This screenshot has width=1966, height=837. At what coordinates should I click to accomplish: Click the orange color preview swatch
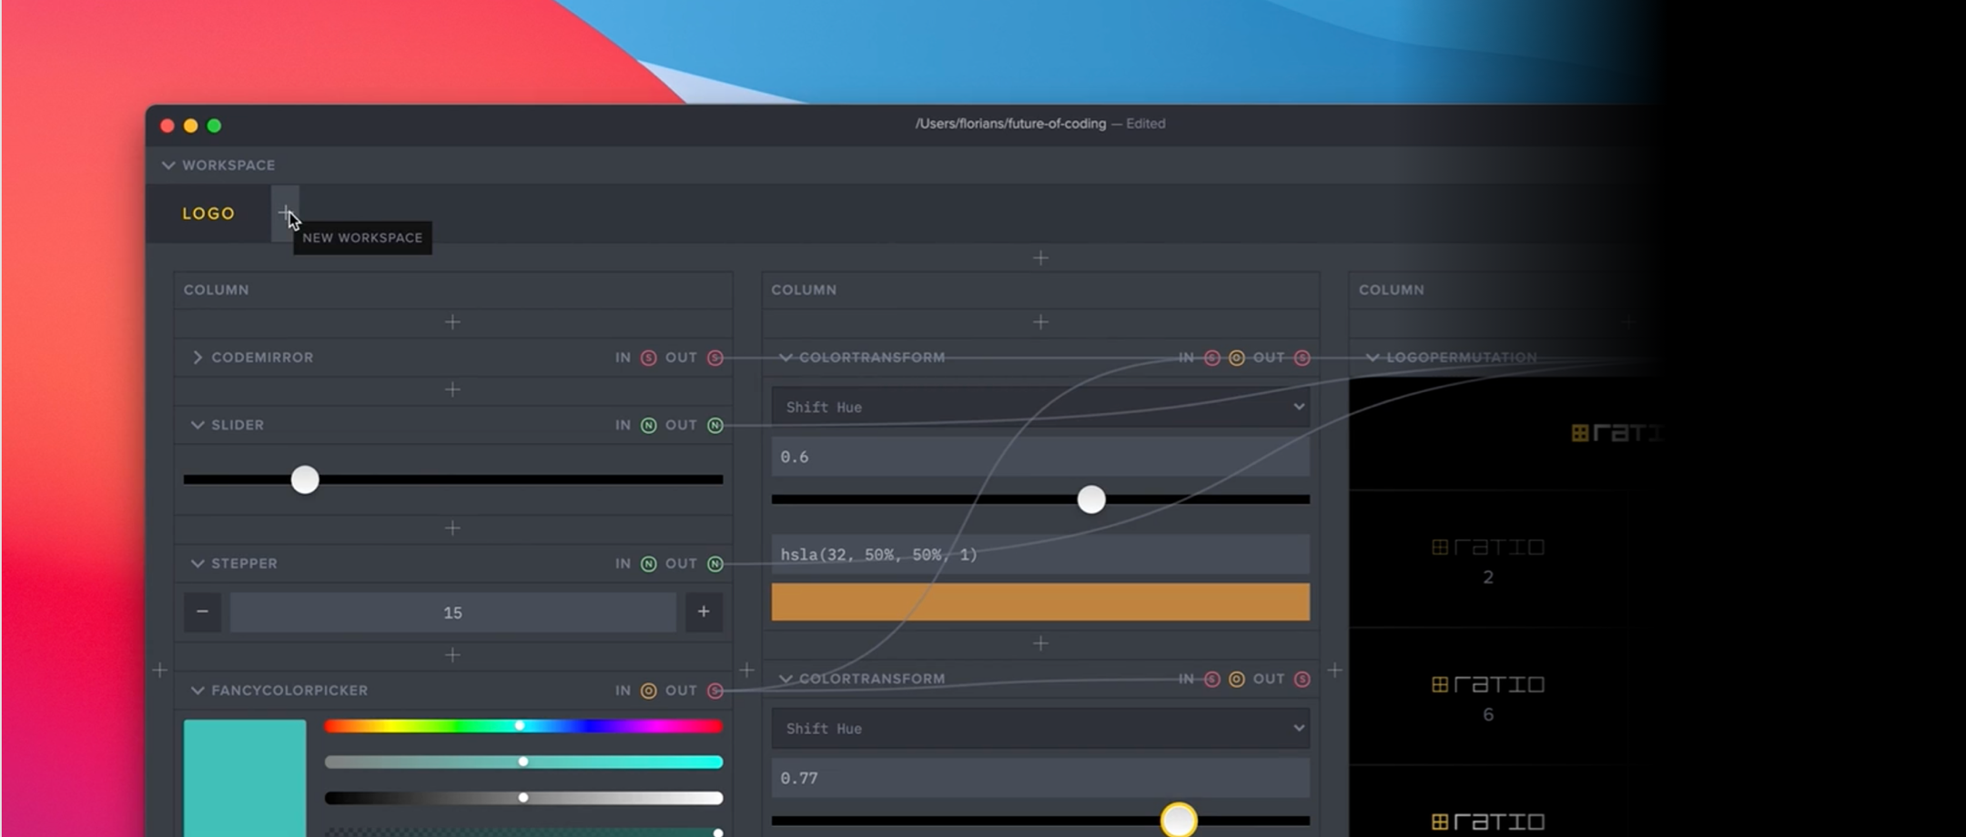click(x=1040, y=602)
